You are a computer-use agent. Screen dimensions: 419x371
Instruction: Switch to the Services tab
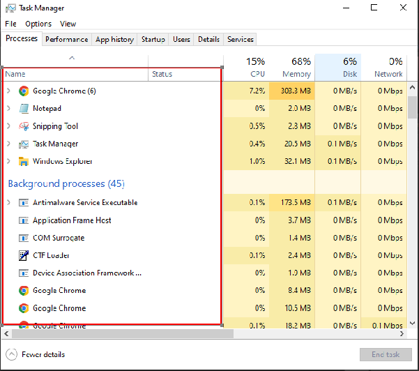[x=241, y=39]
